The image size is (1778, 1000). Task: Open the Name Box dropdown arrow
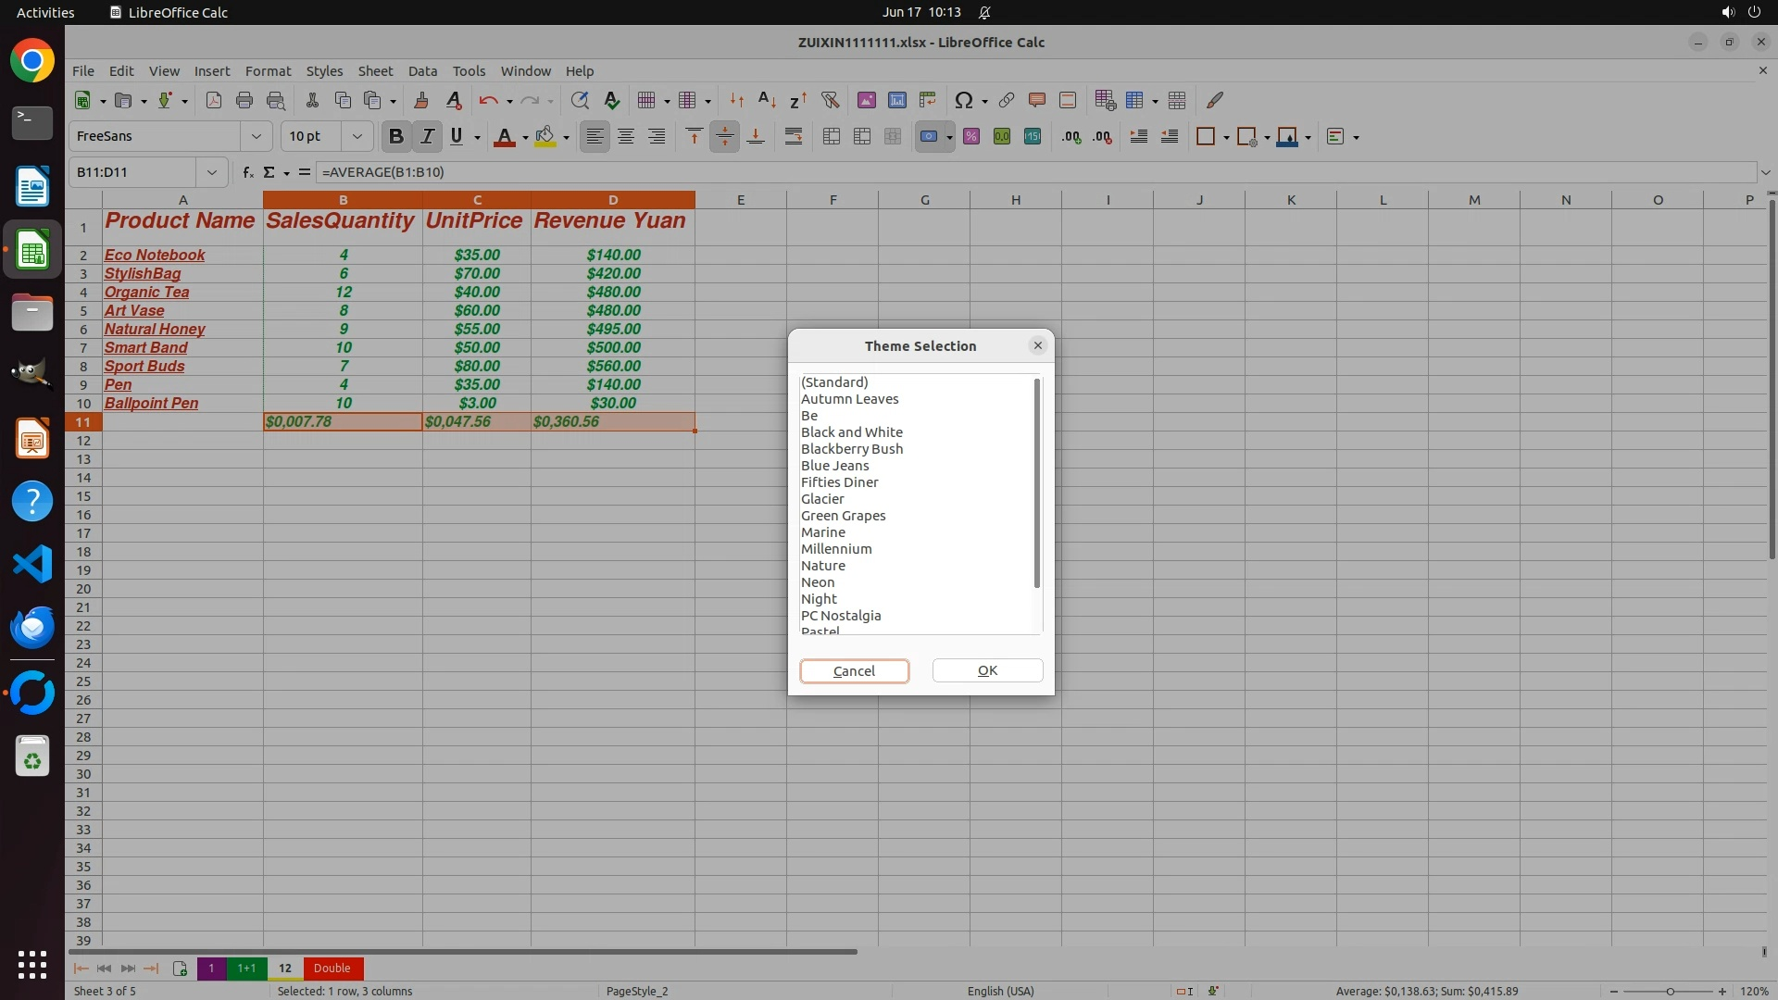click(x=212, y=172)
